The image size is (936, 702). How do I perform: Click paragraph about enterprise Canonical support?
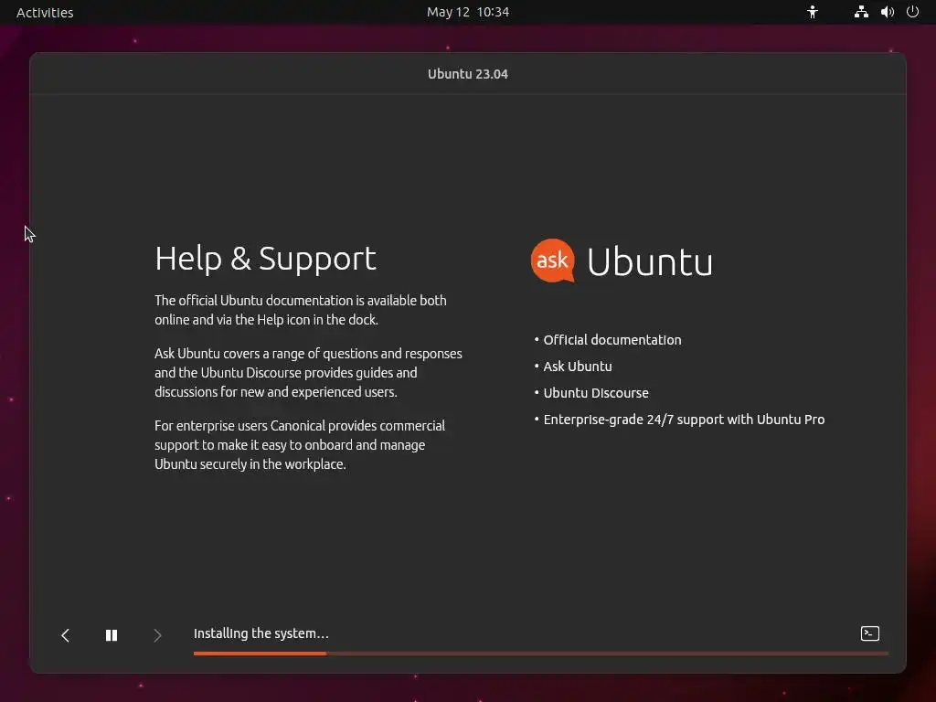[300, 445]
